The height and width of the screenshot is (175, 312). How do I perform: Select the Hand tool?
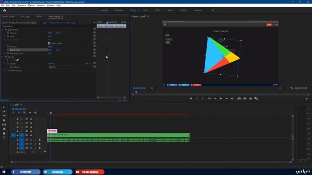point(4,133)
